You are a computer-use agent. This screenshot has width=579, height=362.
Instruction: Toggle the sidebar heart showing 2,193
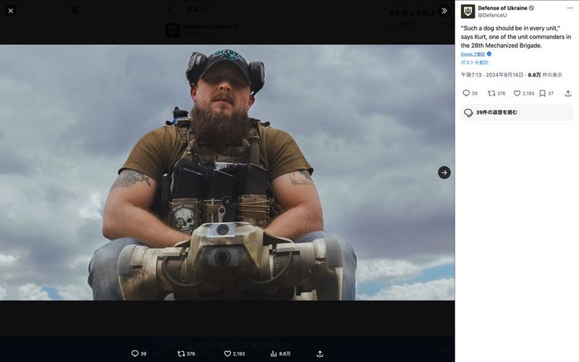(517, 93)
